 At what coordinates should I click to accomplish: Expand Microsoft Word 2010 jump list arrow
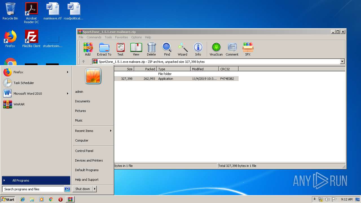[x=68, y=94]
